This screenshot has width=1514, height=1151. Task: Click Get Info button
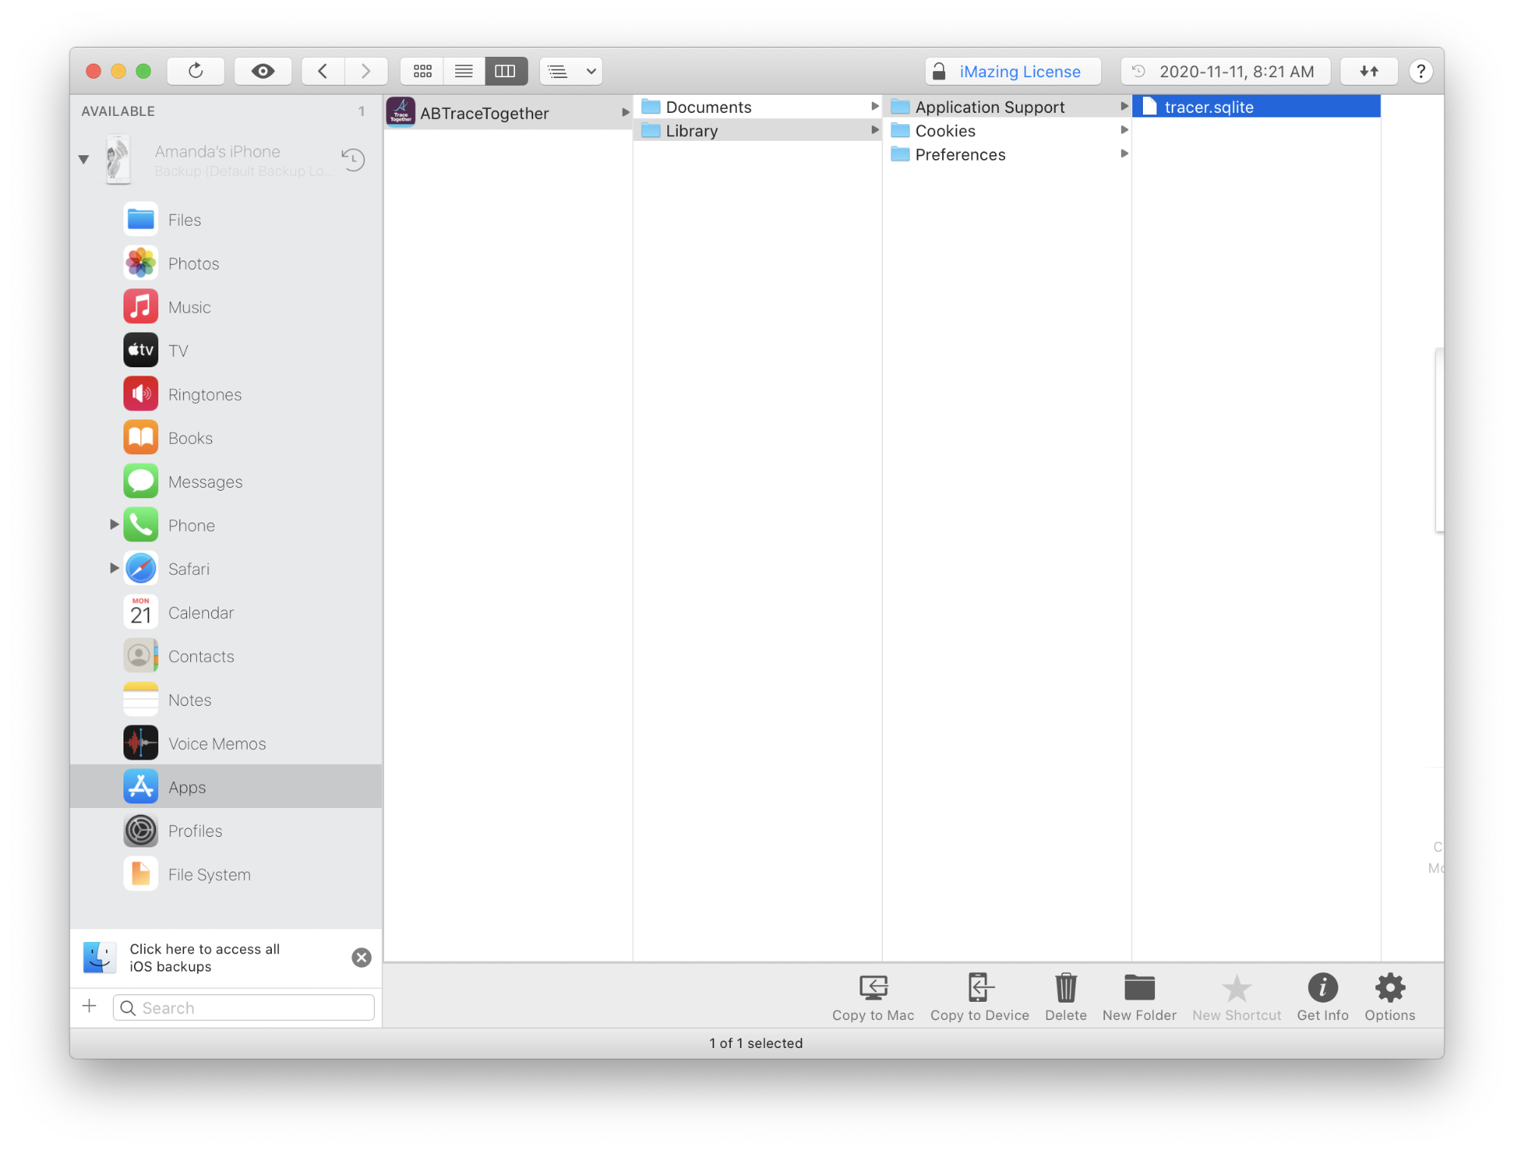coord(1322,997)
